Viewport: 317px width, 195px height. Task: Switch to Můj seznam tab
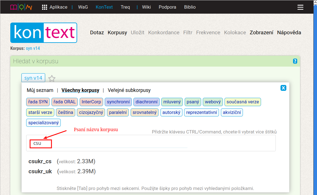pos(40,90)
